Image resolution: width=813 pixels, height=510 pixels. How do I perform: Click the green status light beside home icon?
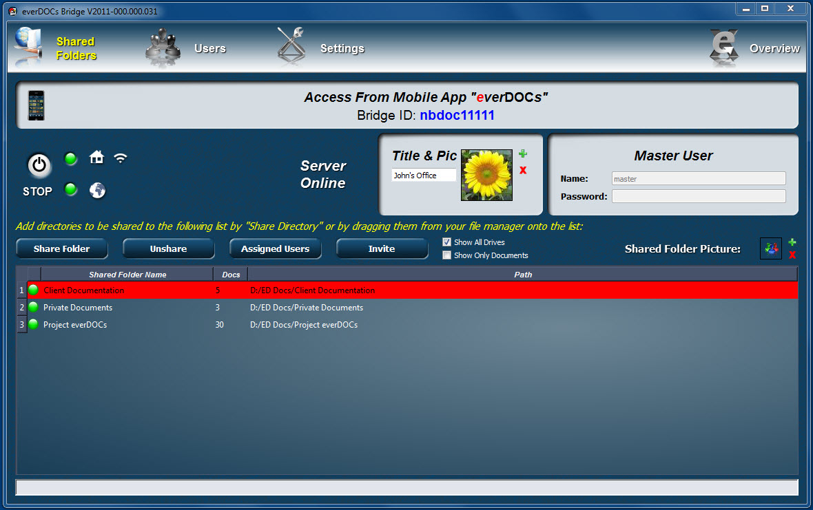[70, 158]
